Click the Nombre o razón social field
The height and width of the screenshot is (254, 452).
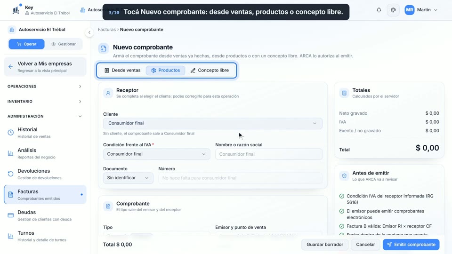coord(269,154)
